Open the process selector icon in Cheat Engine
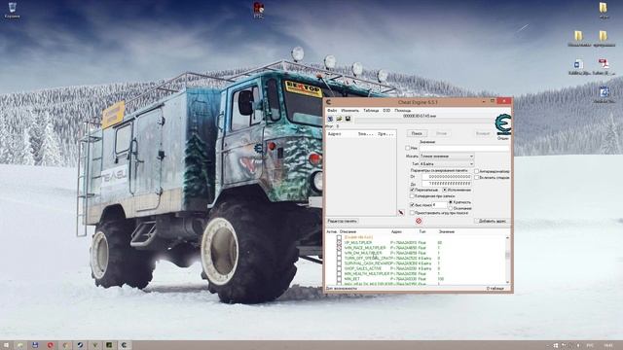623x350 pixels. (x=330, y=119)
